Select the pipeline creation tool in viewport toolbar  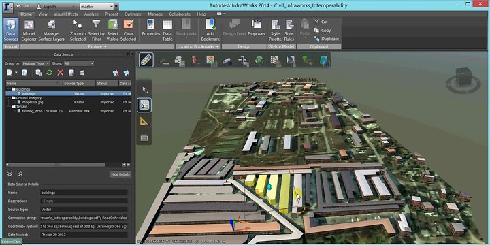click(227, 61)
